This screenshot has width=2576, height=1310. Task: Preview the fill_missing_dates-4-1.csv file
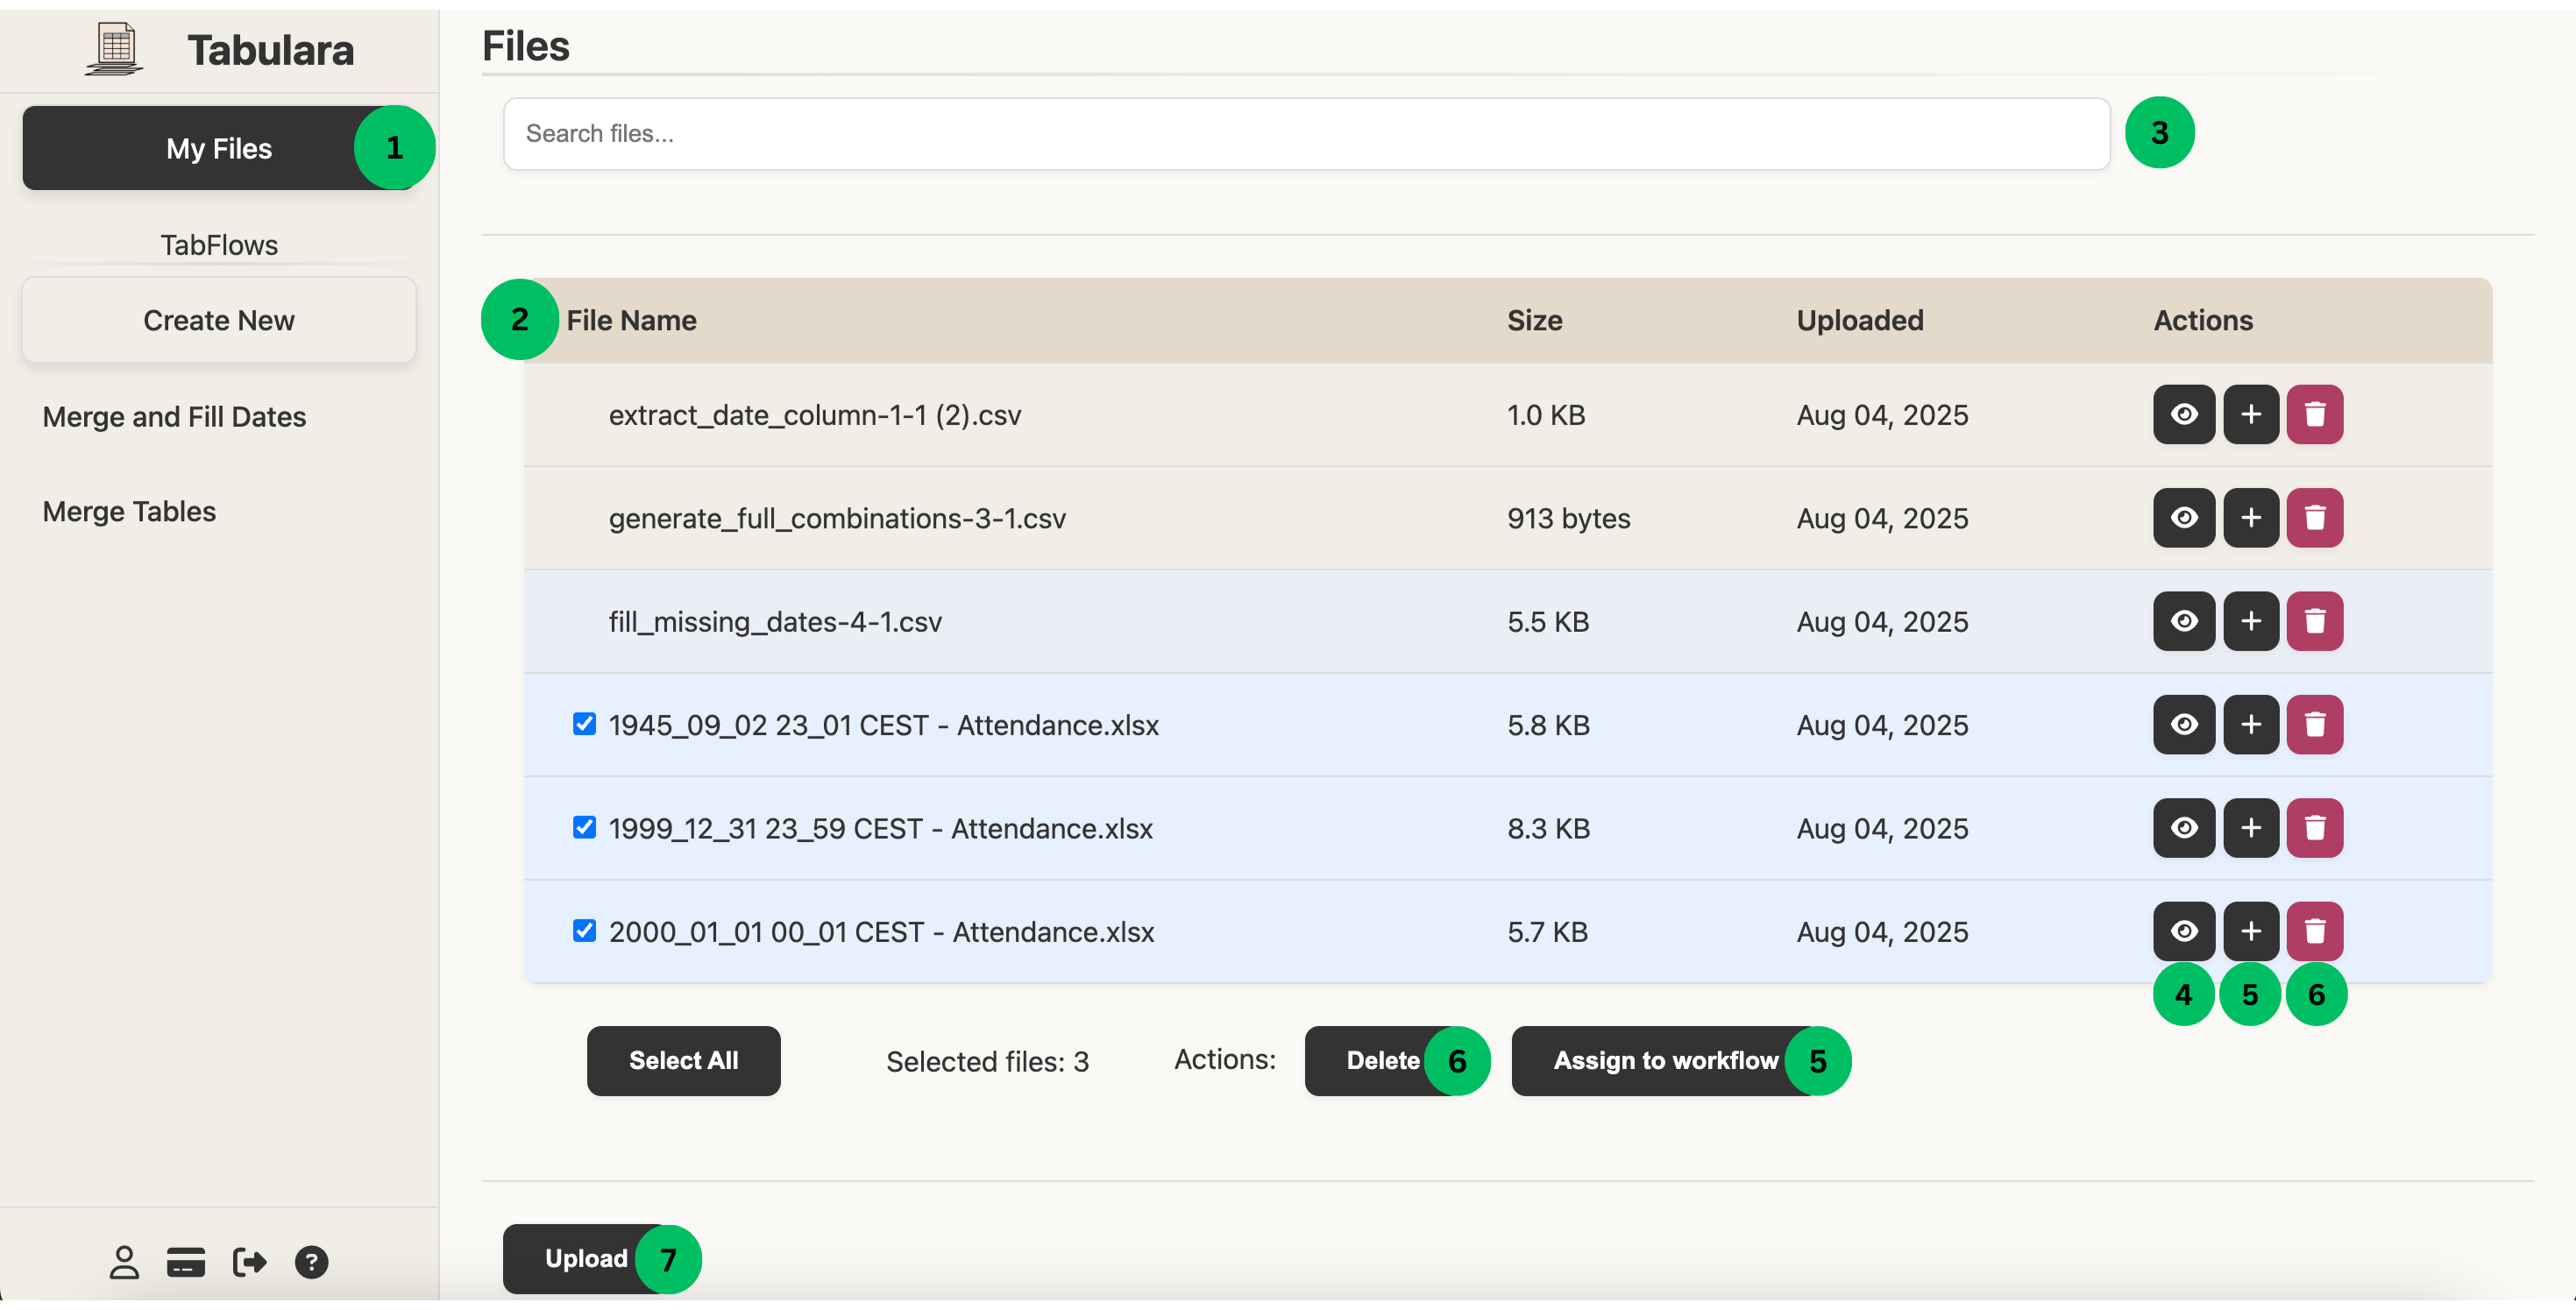2183,621
